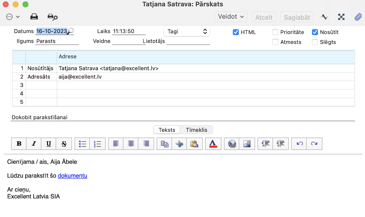Click the scissors cut icon
The width and height of the screenshot is (365, 217).
point(179,144)
